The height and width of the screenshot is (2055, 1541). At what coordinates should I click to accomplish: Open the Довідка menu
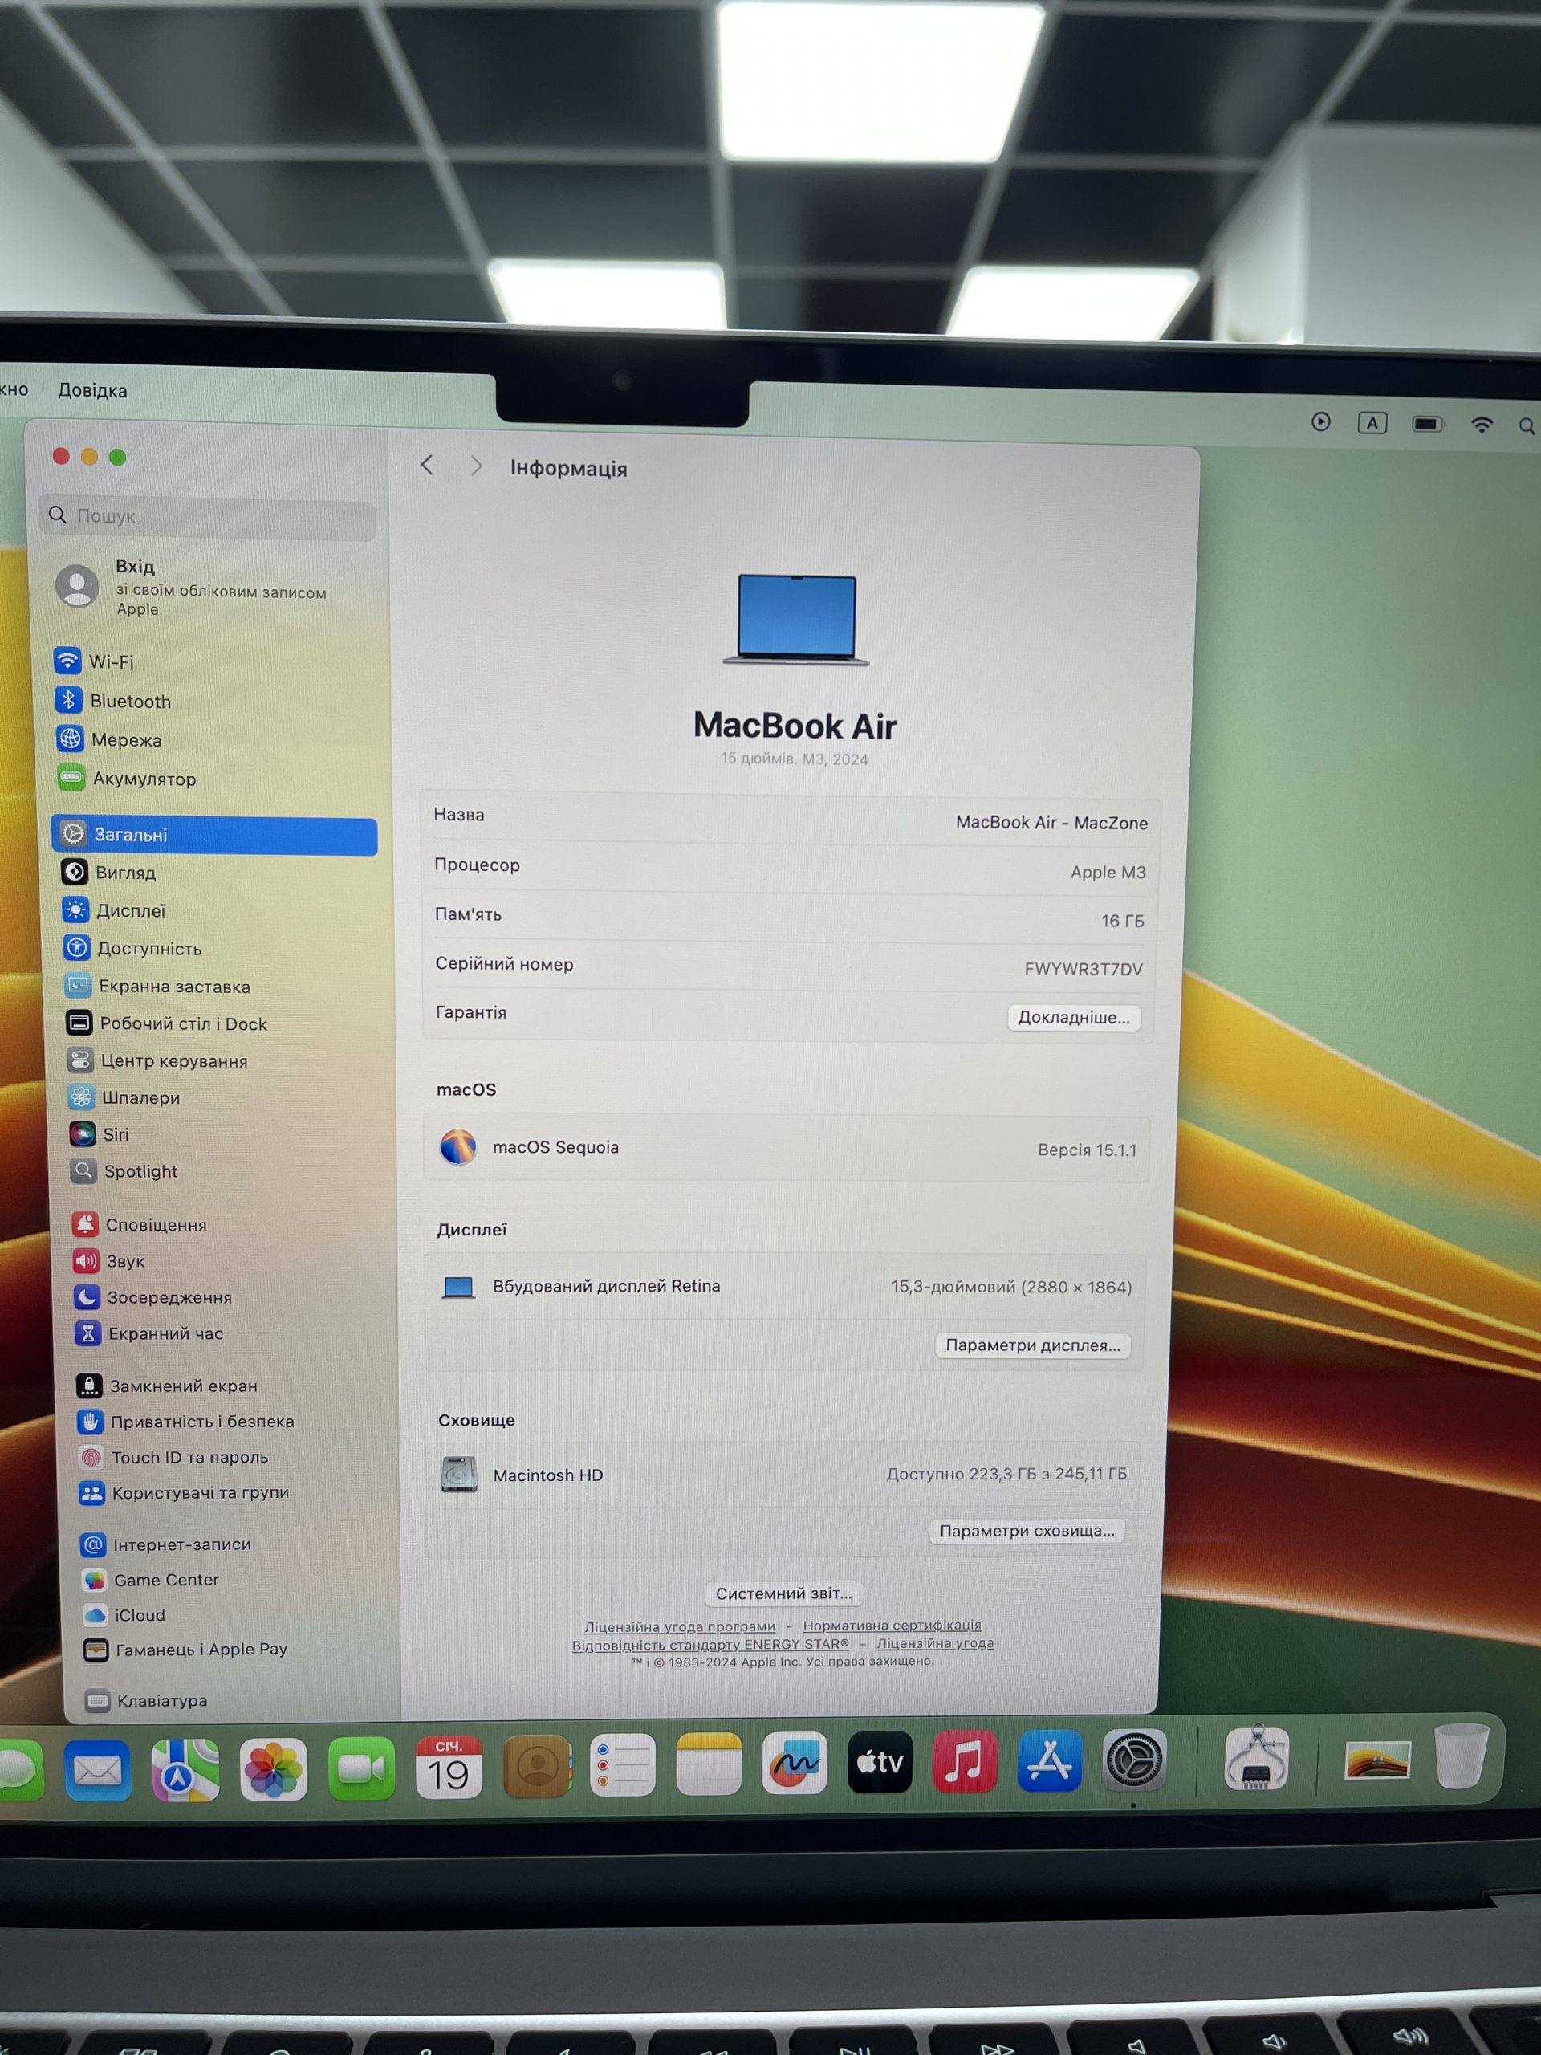coord(93,390)
